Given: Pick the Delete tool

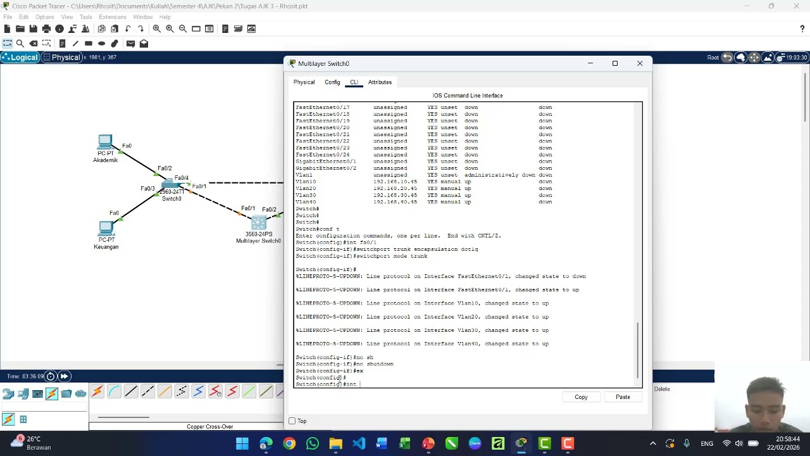Looking at the screenshot, I should tap(34, 43).
